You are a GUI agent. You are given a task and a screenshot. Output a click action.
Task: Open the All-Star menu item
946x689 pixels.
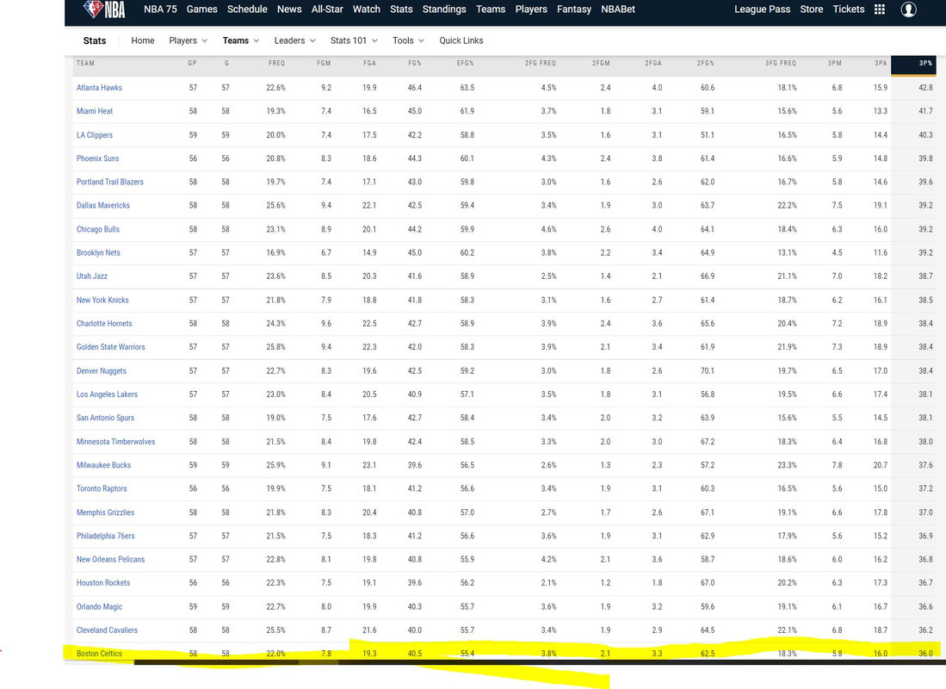[327, 9]
